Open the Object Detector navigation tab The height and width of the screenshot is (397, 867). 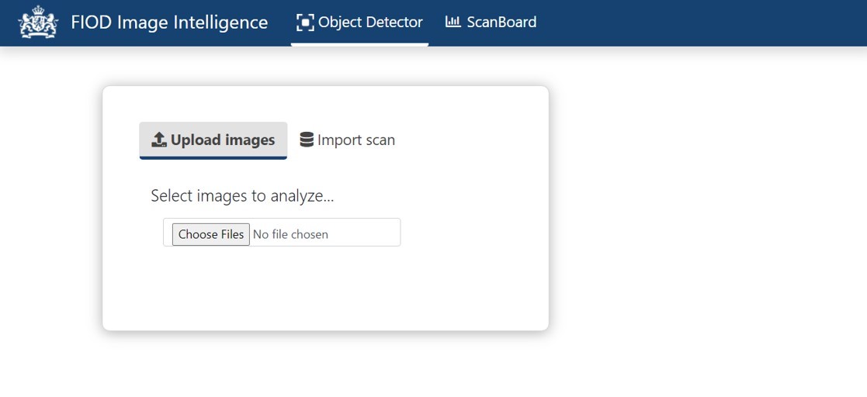click(359, 22)
